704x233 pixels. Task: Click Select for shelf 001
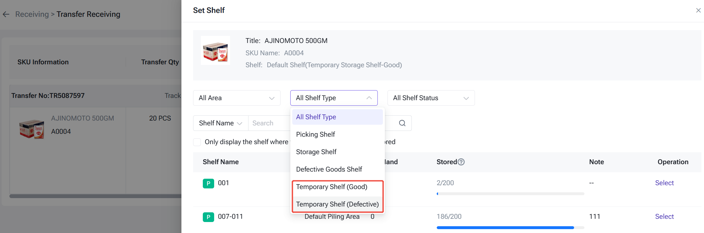click(664, 183)
